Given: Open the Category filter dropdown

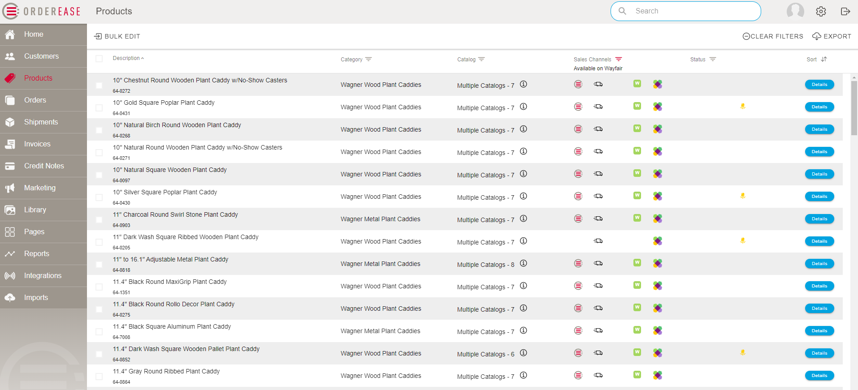Looking at the screenshot, I should tap(368, 59).
